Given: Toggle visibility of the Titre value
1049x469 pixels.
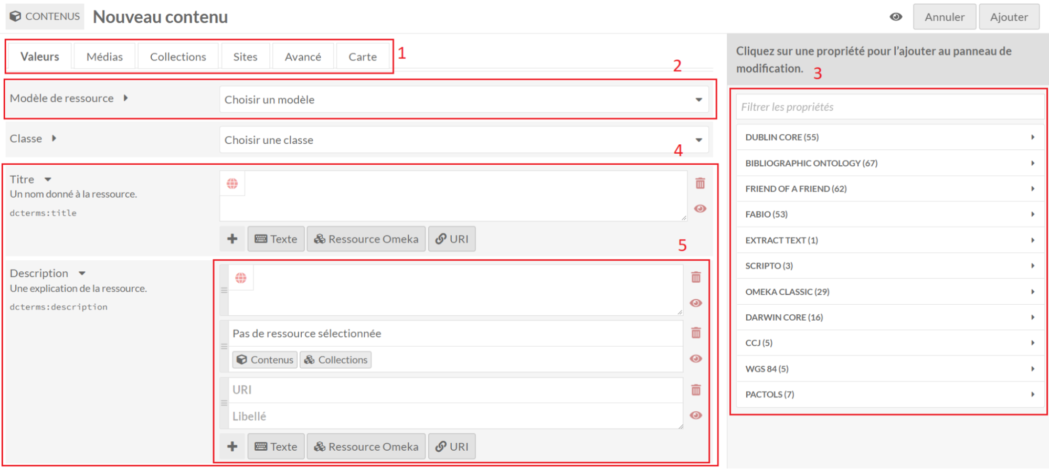Looking at the screenshot, I should click(700, 209).
